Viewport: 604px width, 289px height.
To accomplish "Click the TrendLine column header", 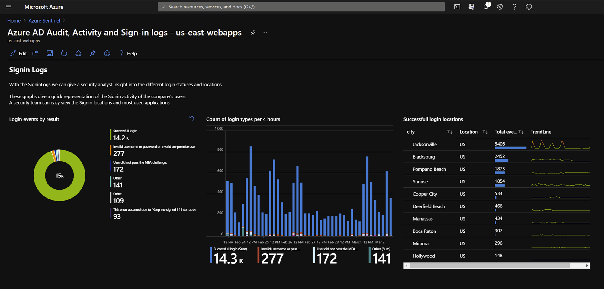I will point(541,132).
